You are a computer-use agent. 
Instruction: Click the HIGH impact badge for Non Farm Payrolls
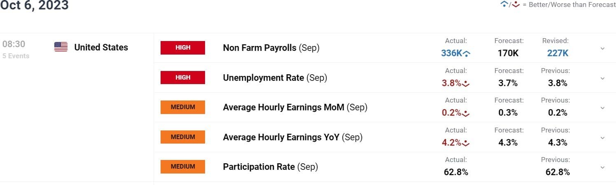click(x=183, y=48)
